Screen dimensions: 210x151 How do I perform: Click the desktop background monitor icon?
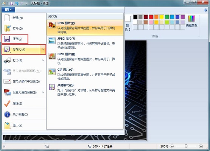coord(7,92)
